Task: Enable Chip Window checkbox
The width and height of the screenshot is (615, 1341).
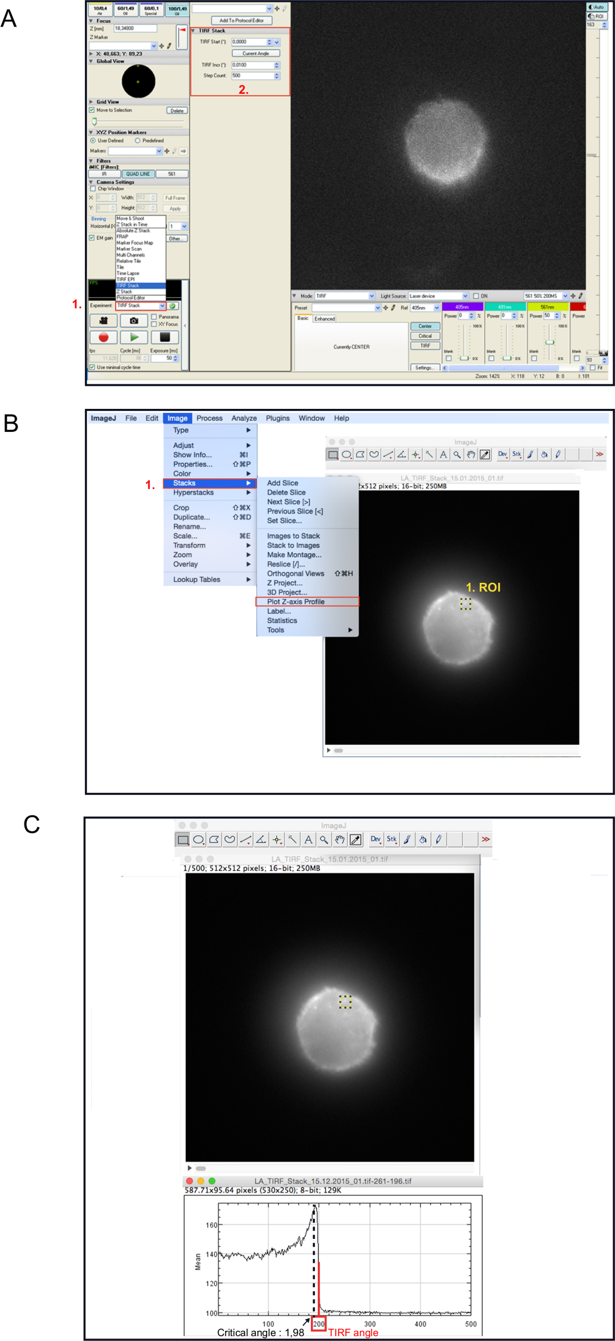Action: [93, 189]
